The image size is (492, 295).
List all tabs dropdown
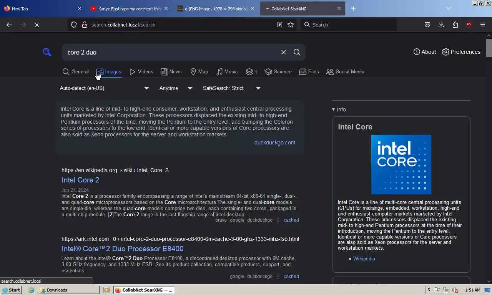[x=448, y=8]
